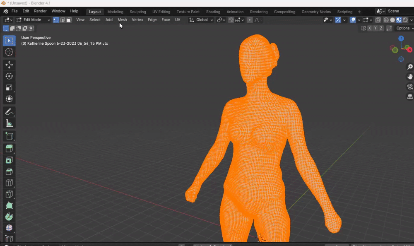Switch to material preview shading
The image size is (414, 246).
pos(399,20)
